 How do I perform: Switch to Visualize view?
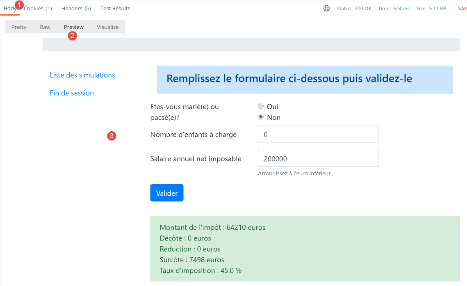[x=108, y=27]
